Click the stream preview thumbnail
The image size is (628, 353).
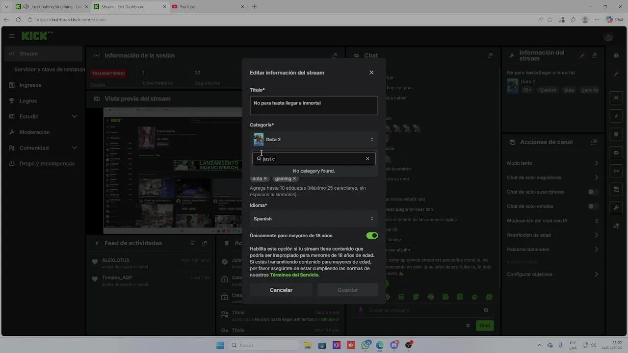pyautogui.click(x=172, y=171)
